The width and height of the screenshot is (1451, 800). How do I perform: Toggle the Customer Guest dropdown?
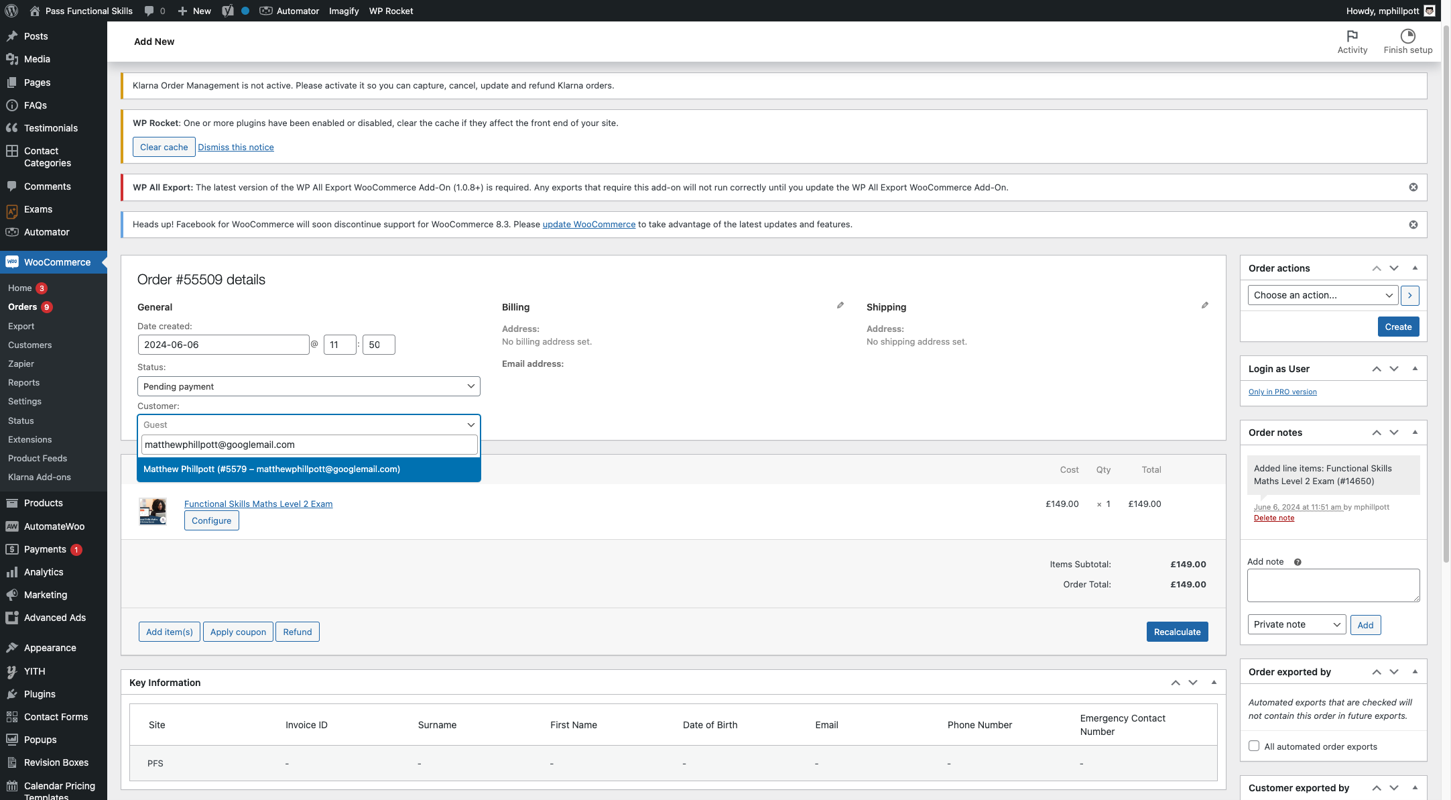click(309, 424)
